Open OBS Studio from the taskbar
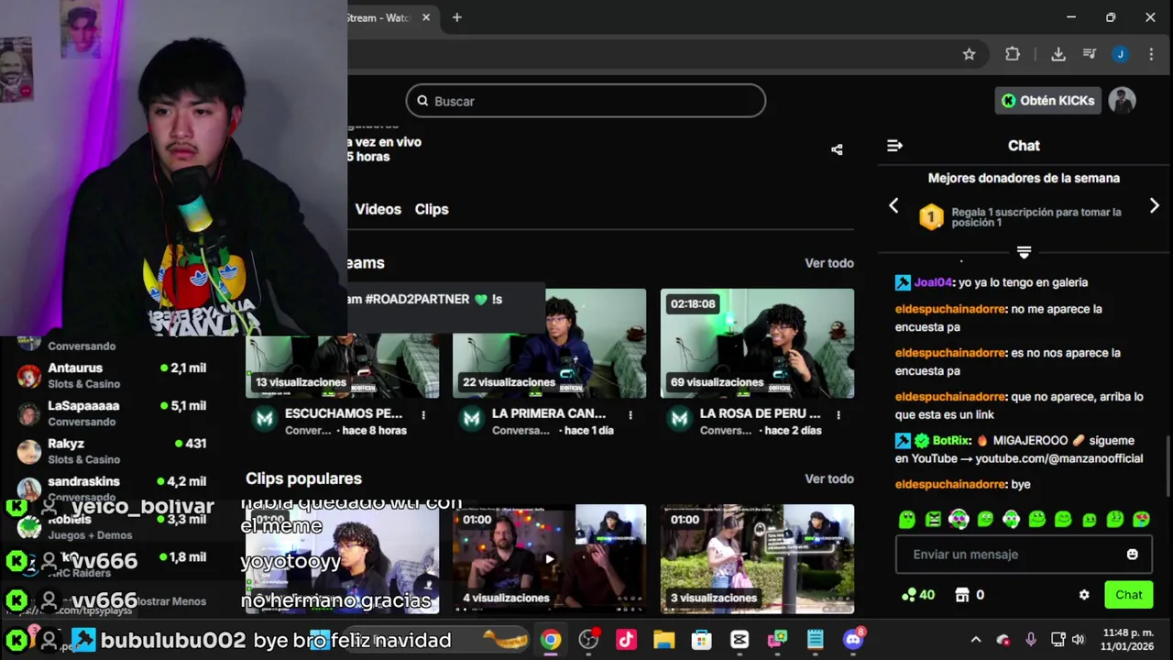This screenshot has height=660, width=1173. pos(588,640)
